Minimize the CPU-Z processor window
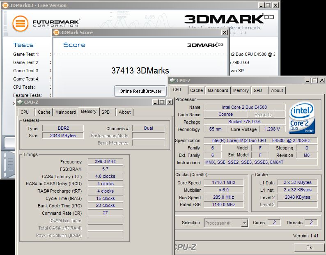 point(308,80)
